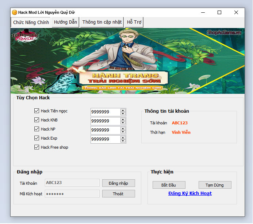This screenshot has height=224, width=253.
Task: Uncheck the Hack Tiên ngọc checkbox
Action: pos(37,111)
